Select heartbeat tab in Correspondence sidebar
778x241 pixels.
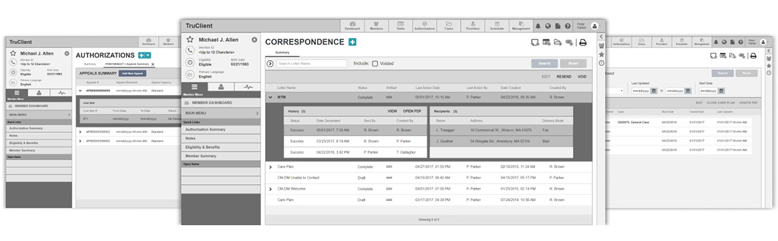(x=247, y=87)
